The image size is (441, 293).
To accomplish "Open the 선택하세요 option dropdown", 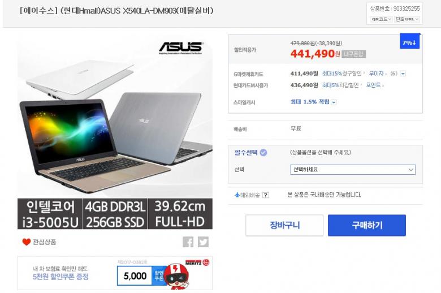I will pyautogui.click(x=353, y=170).
